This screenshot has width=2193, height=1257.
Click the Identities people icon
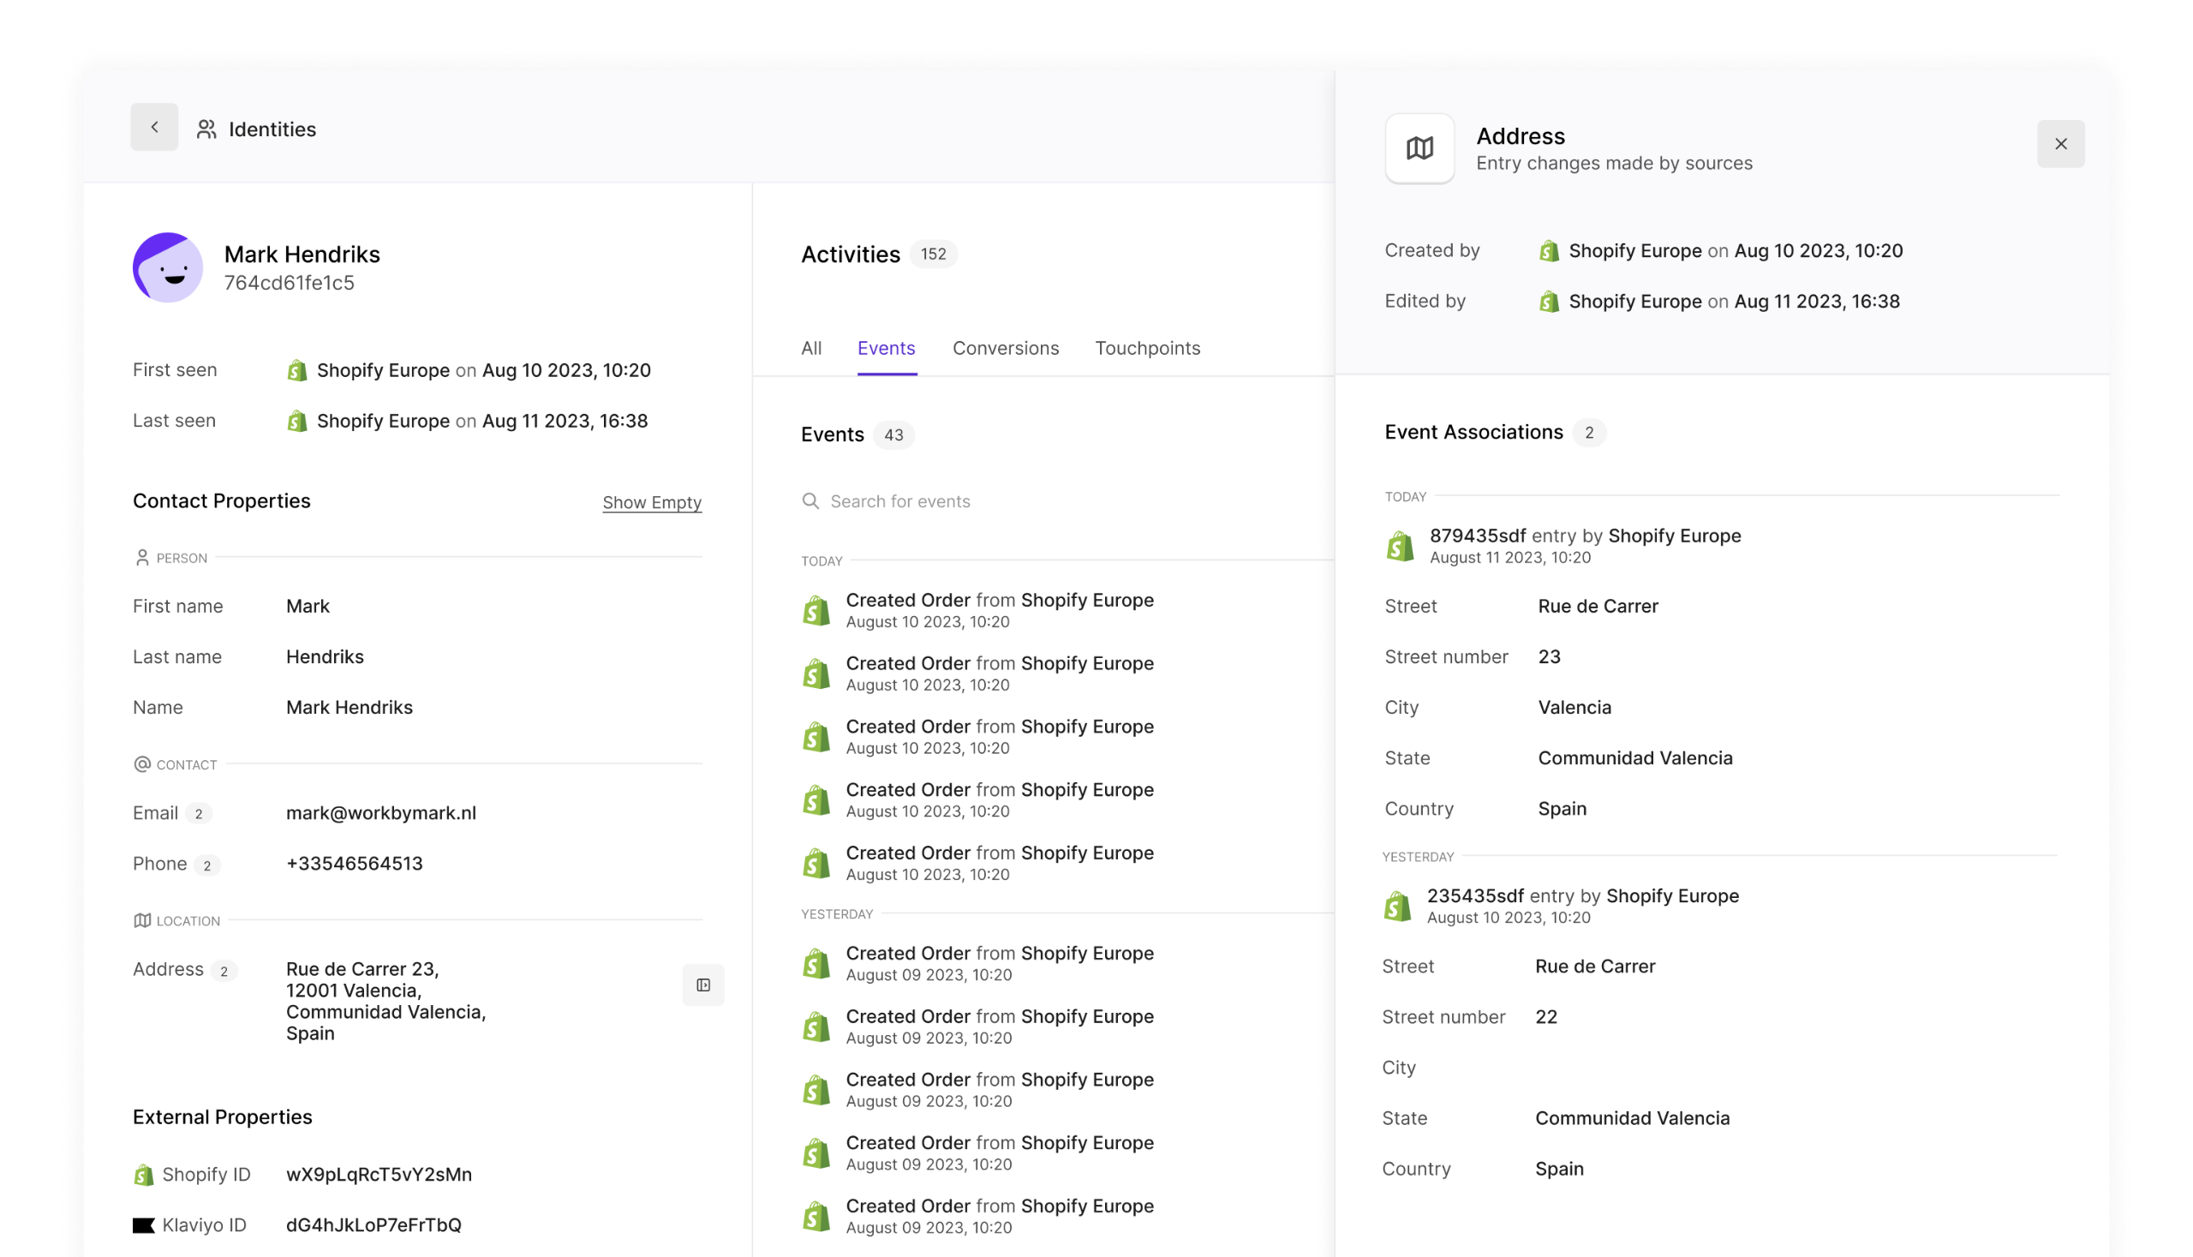pyautogui.click(x=206, y=129)
